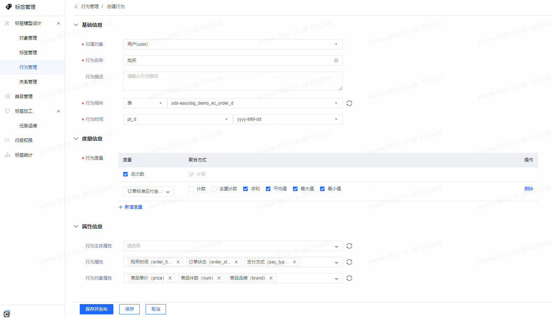Click the 删除 link in measure row

pos(529,189)
